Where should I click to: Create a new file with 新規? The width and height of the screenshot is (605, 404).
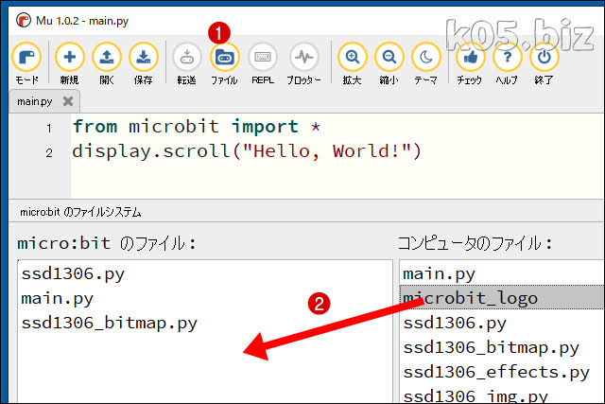click(x=69, y=64)
